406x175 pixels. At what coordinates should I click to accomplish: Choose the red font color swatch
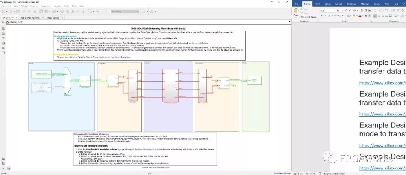360,16
